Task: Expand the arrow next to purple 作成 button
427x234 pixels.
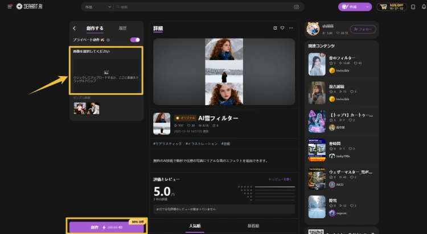Action: [x=368, y=7]
